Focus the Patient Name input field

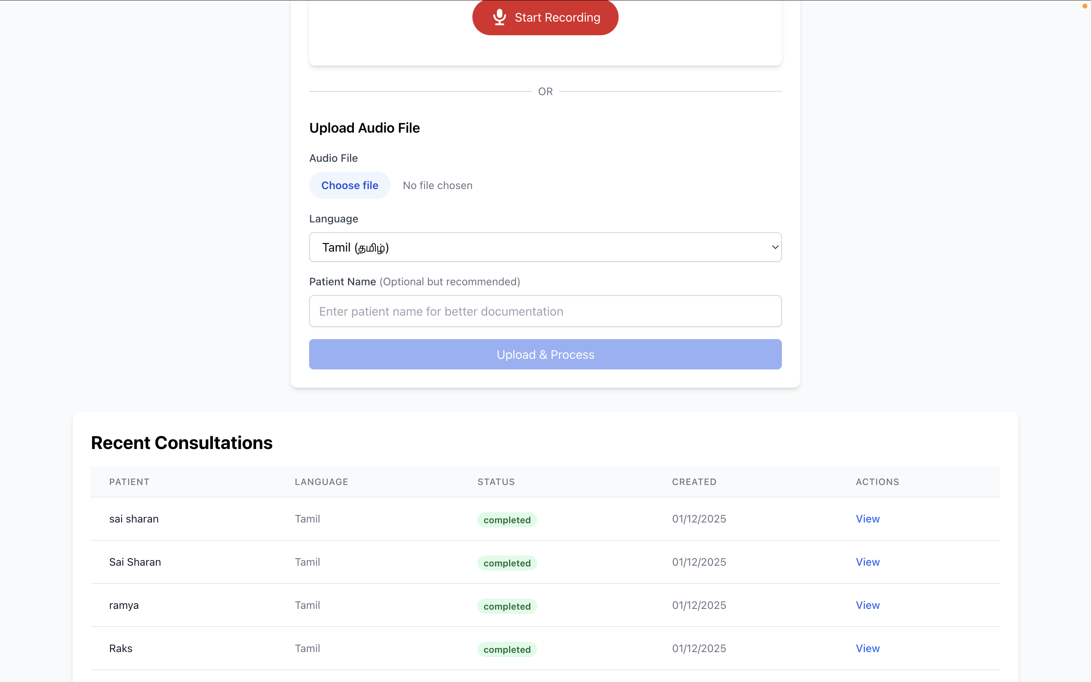(x=545, y=311)
